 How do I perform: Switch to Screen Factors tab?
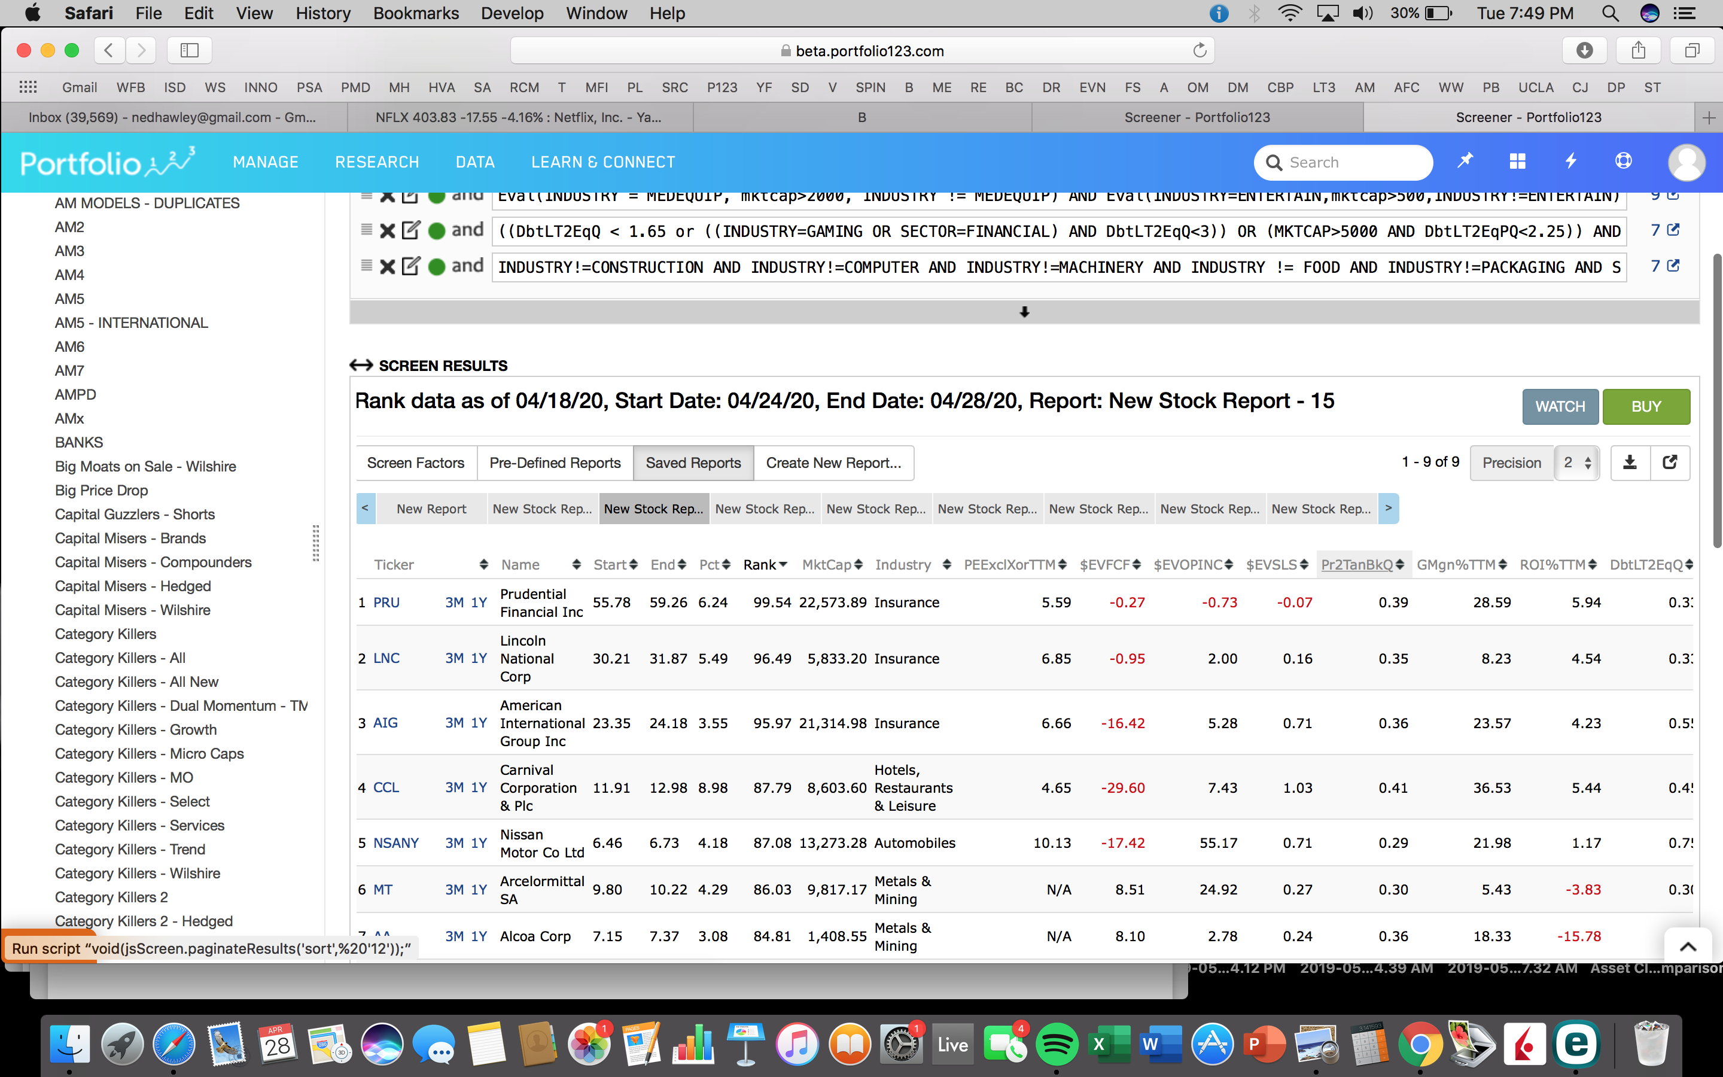point(416,463)
